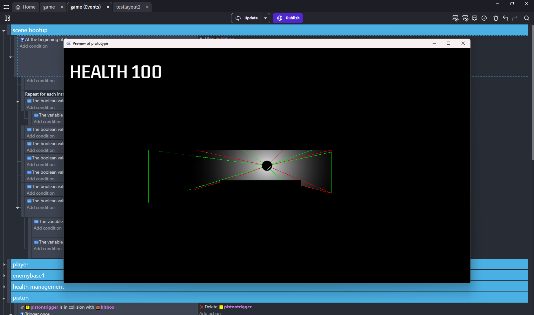The width and height of the screenshot is (534, 315).
Task: Open the Update button dropdown arrow
Action: (x=265, y=18)
